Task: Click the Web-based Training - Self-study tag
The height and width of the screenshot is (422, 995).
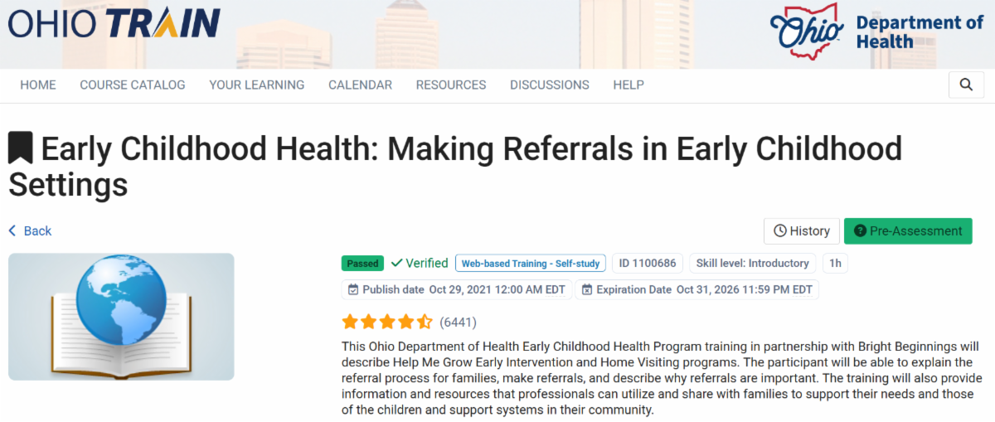Action: tap(531, 264)
